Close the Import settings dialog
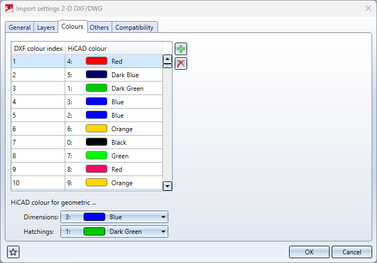377x263 pixels. (x=368, y=8)
